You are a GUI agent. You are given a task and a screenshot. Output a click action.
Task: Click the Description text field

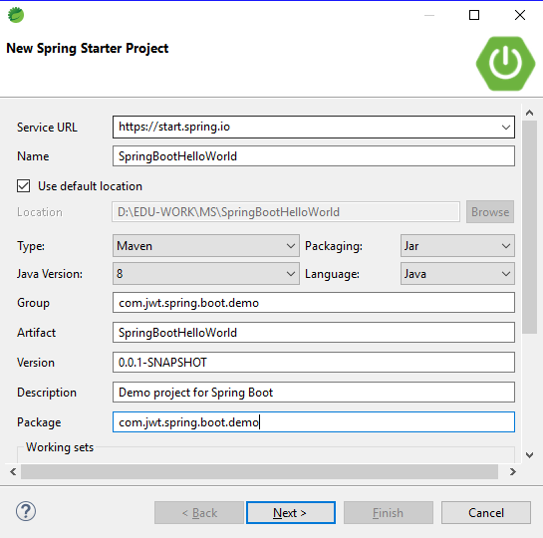(x=314, y=393)
